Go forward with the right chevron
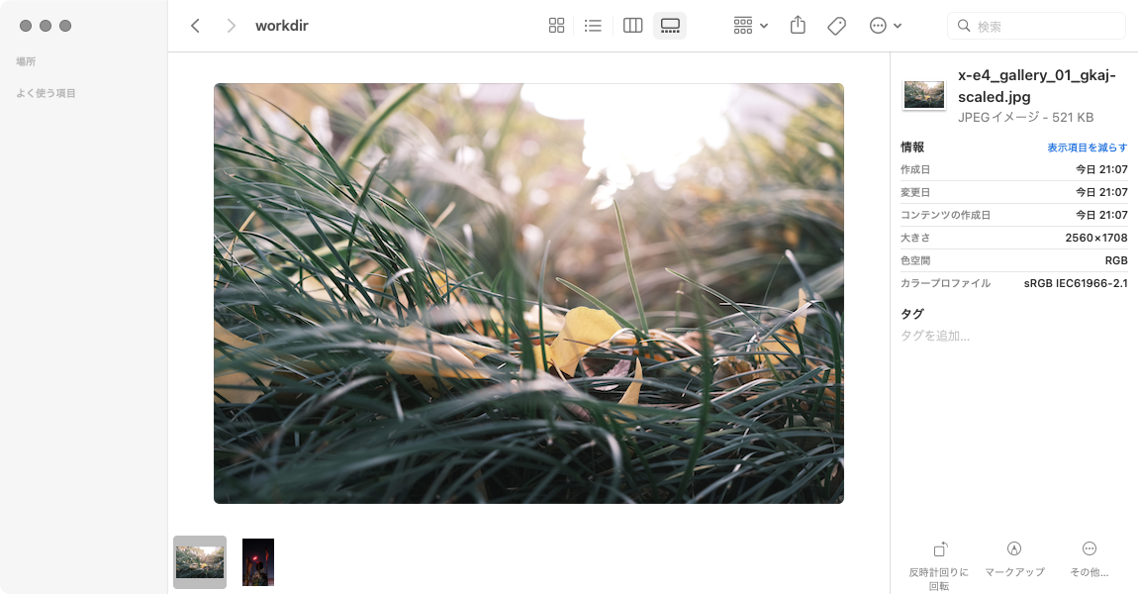 tap(231, 26)
